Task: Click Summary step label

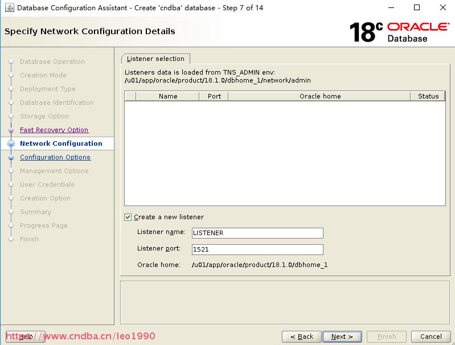Action: coord(35,212)
